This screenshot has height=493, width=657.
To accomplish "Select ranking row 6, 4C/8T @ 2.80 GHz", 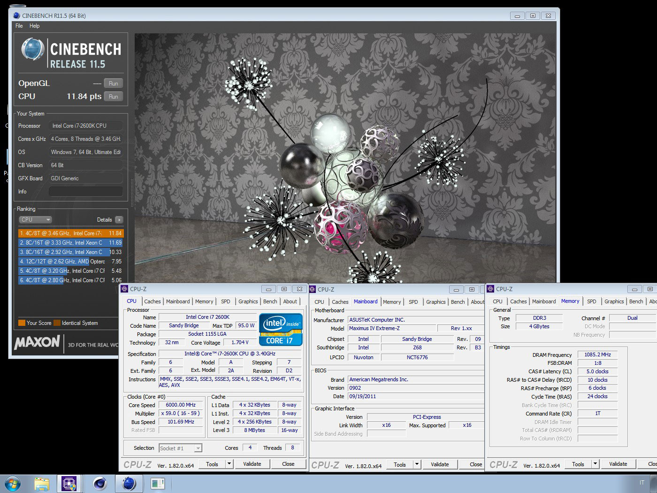I will pyautogui.click(x=71, y=280).
